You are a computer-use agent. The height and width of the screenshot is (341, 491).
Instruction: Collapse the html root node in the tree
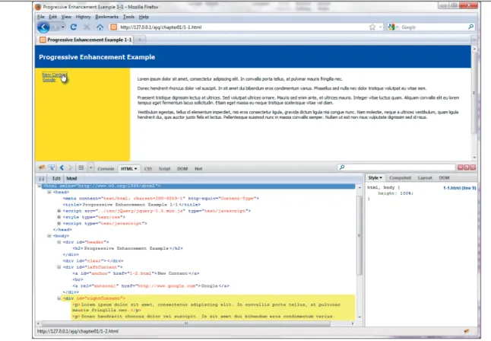click(39, 186)
